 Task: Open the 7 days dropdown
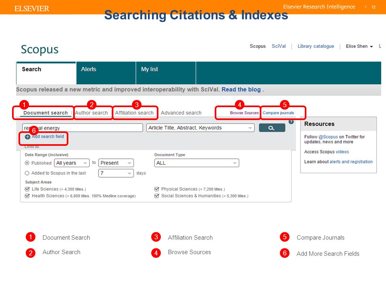(116, 173)
